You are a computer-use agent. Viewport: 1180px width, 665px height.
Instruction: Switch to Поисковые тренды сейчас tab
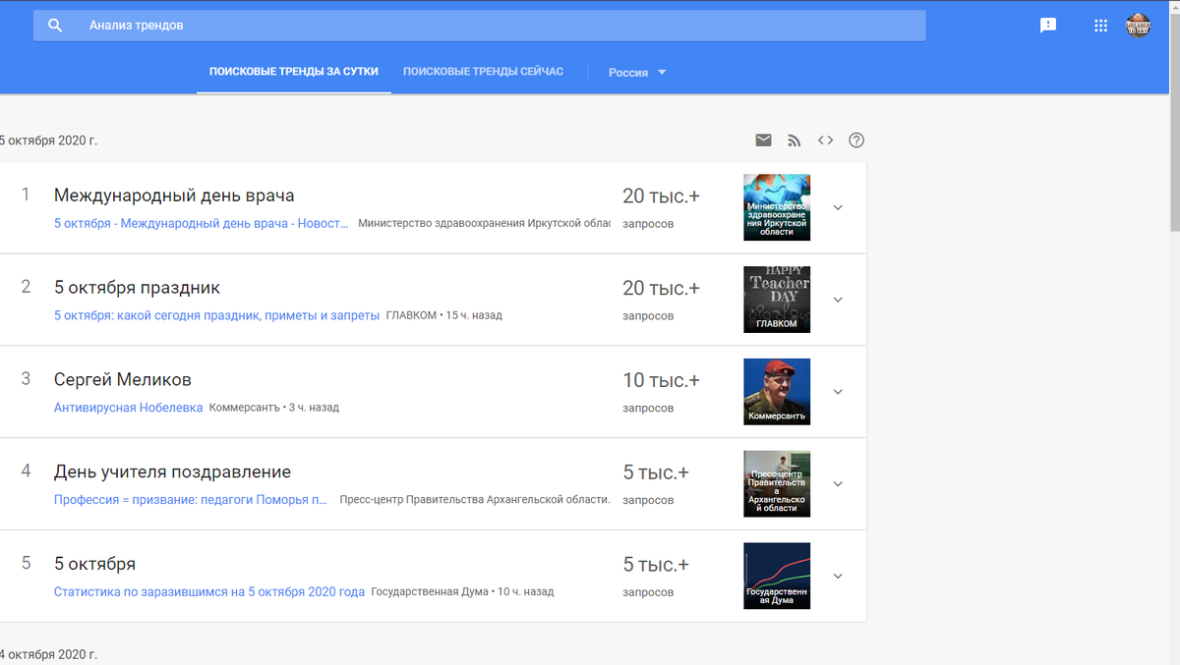pos(483,72)
